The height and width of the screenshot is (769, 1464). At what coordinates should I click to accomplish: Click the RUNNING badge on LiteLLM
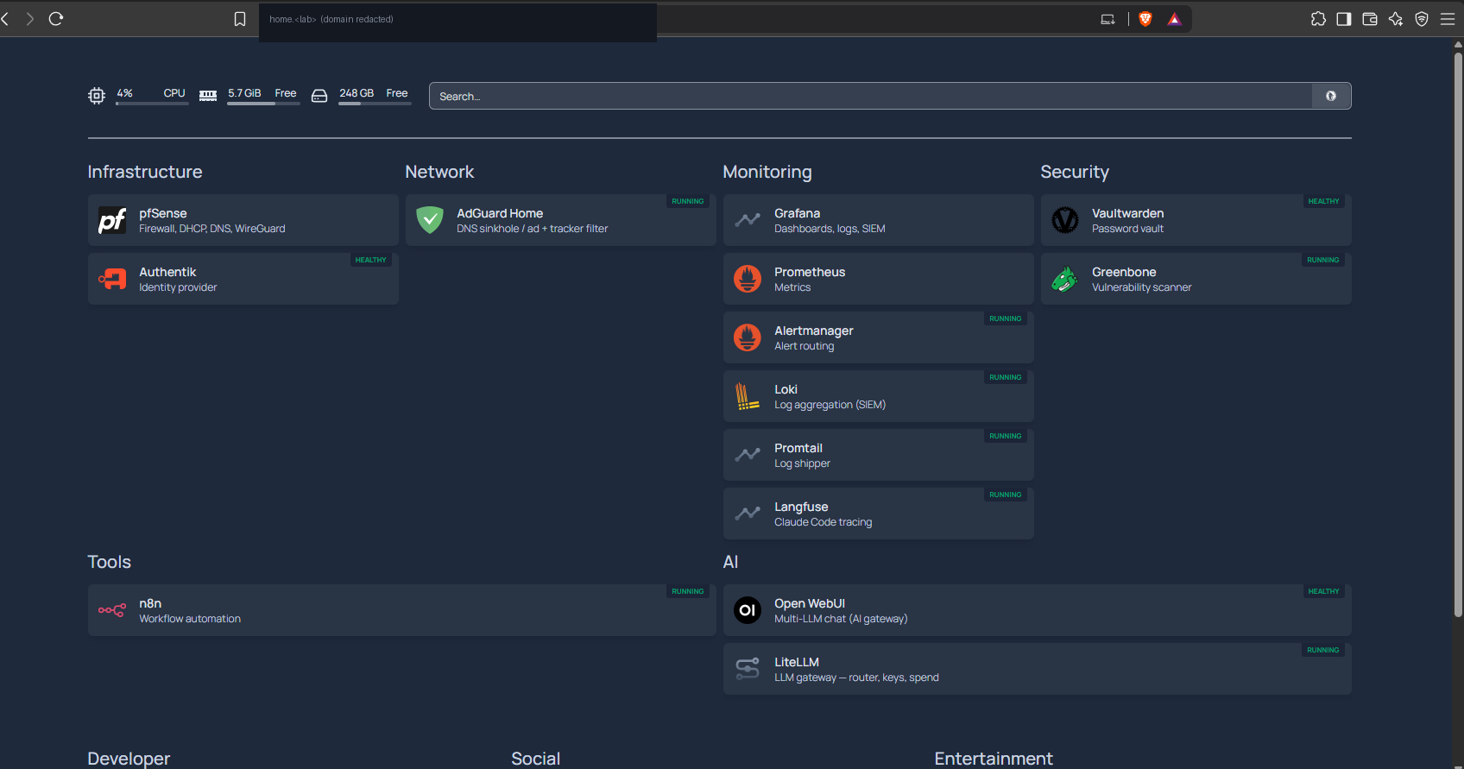point(1323,650)
